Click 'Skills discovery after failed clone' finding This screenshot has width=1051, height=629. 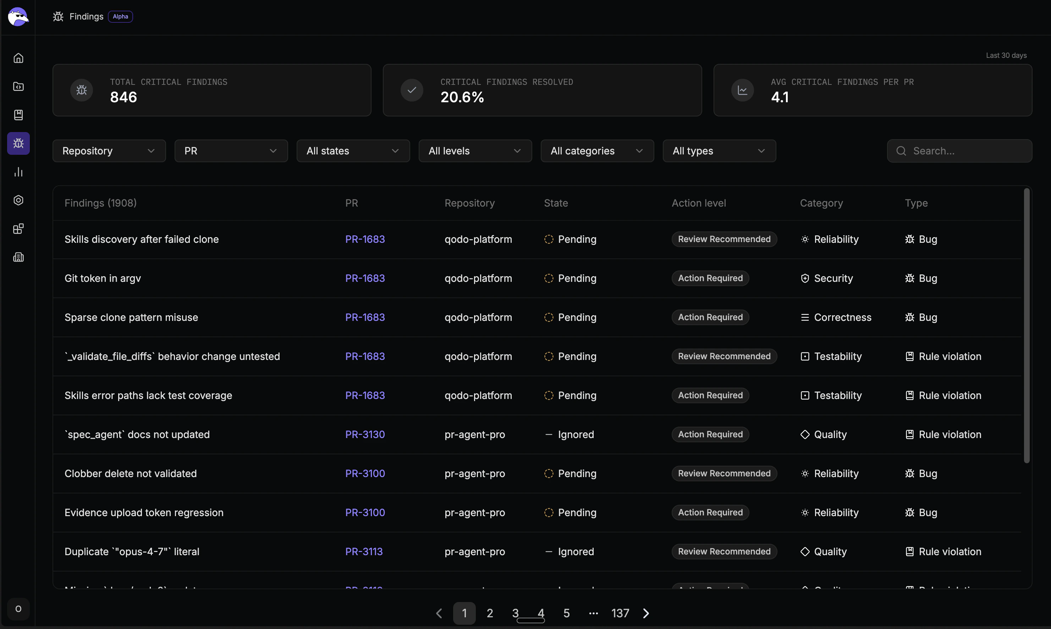142,240
